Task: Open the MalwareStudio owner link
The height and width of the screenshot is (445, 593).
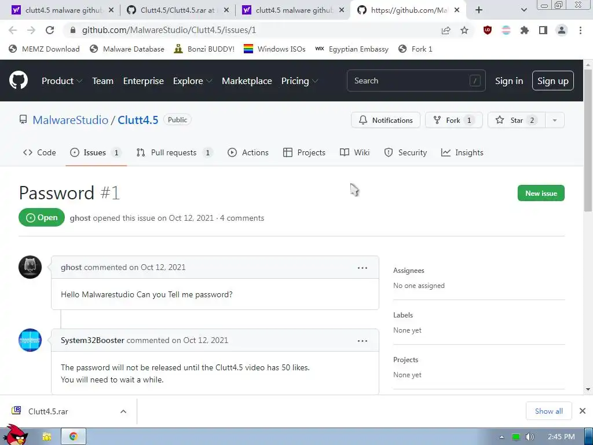Action: tap(70, 120)
